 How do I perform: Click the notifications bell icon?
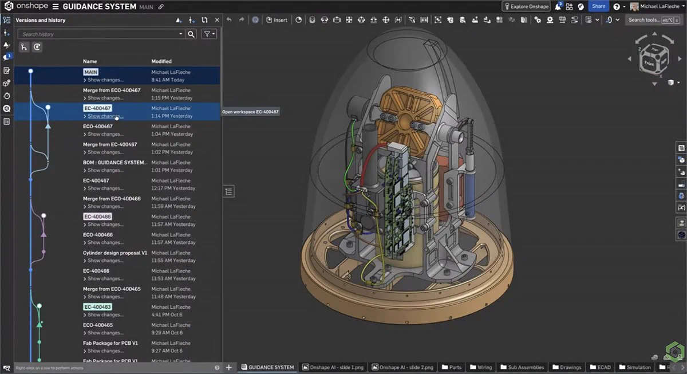click(558, 6)
